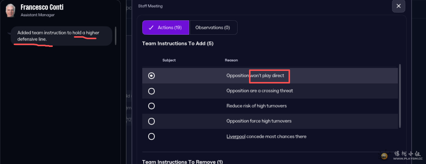Click Francesco Conti's avatar photo
Image resolution: width=426 pixels, height=164 pixels.
(x=10, y=11)
